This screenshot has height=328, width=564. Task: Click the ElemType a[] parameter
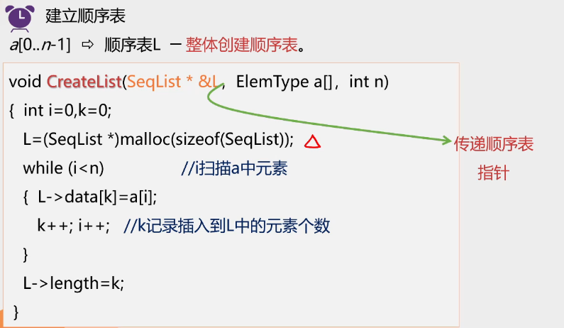point(284,82)
